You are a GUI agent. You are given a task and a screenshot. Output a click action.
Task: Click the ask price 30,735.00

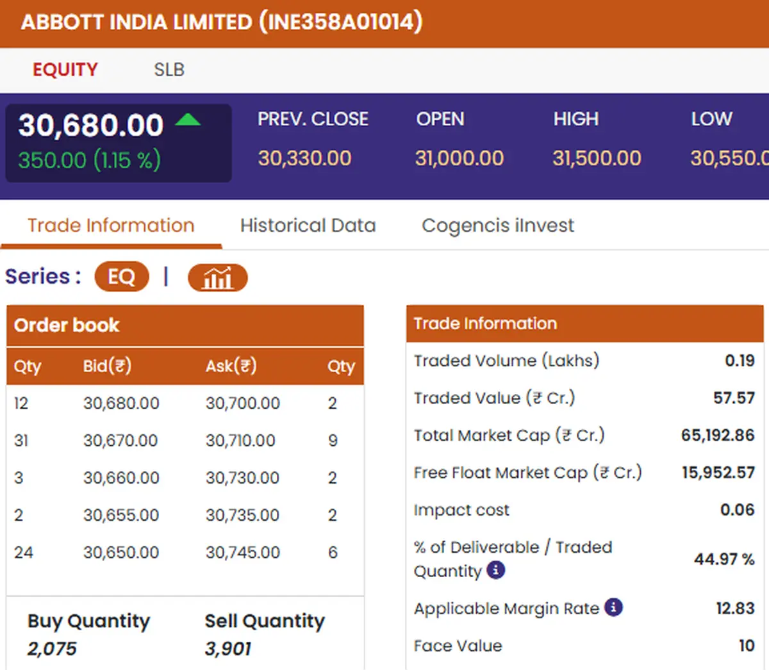[x=242, y=515]
